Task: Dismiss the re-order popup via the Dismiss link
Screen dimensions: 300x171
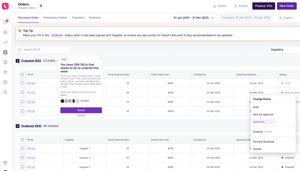Action: point(81,115)
